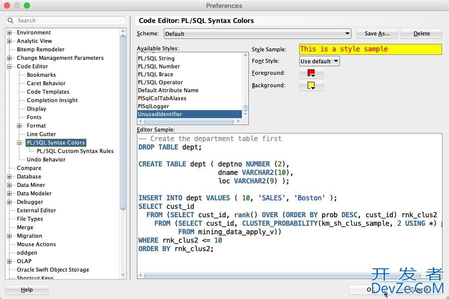
Task: Open Mouse Actions preferences
Action: (x=36, y=244)
